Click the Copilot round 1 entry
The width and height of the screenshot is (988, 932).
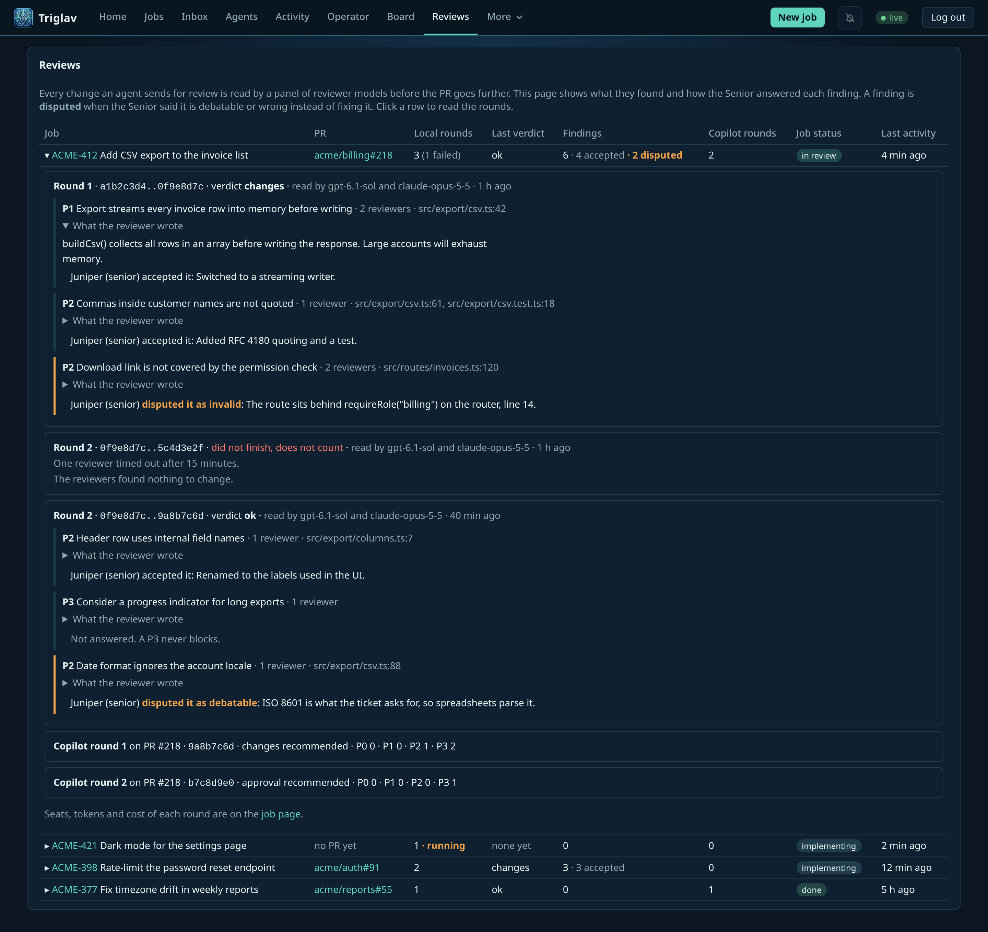pyautogui.click(x=494, y=746)
